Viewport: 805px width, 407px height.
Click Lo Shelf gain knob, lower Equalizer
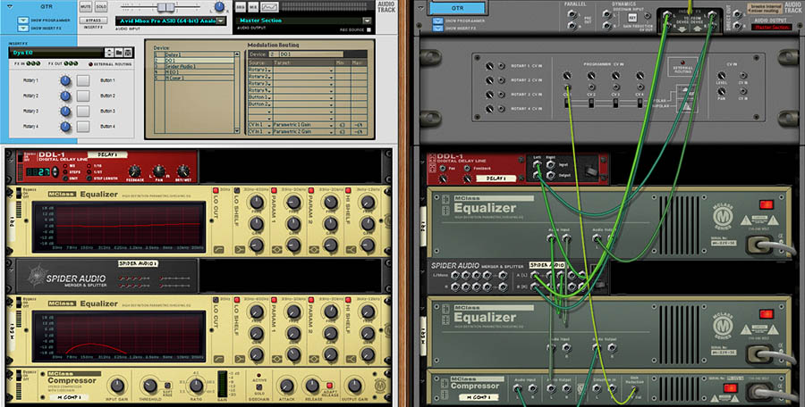point(256,333)
